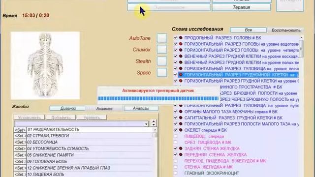Click the empty complaints combo box field
Viewport: 315px width, 177px height.
(80, 124)
